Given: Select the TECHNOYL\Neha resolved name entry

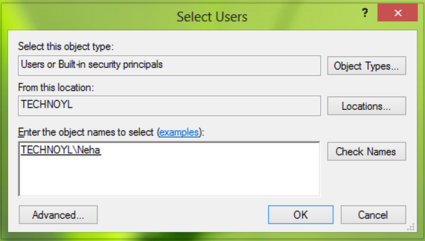Looking at the screenshot, I should point(61,150).
